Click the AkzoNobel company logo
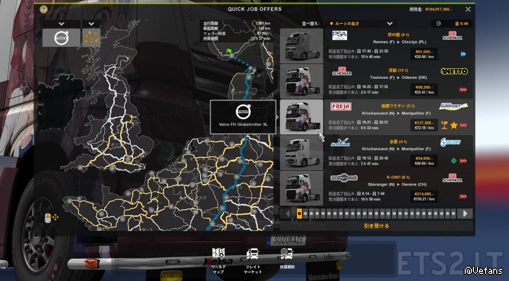Viewport: 509px width, 281px height. click(340, 143)
